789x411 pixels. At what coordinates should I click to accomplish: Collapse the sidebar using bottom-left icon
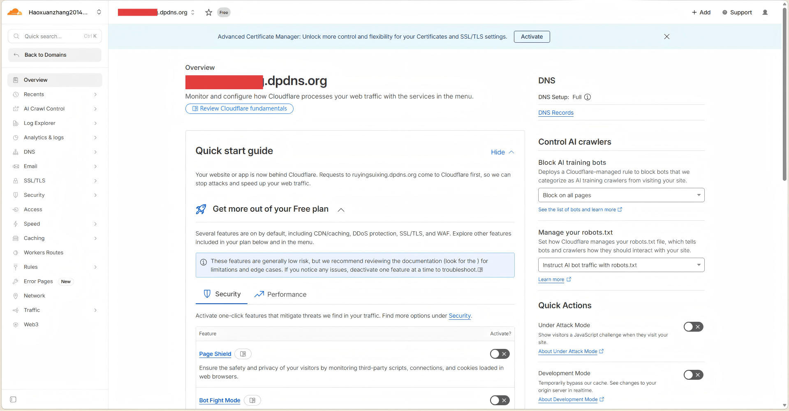coord(13,399)
